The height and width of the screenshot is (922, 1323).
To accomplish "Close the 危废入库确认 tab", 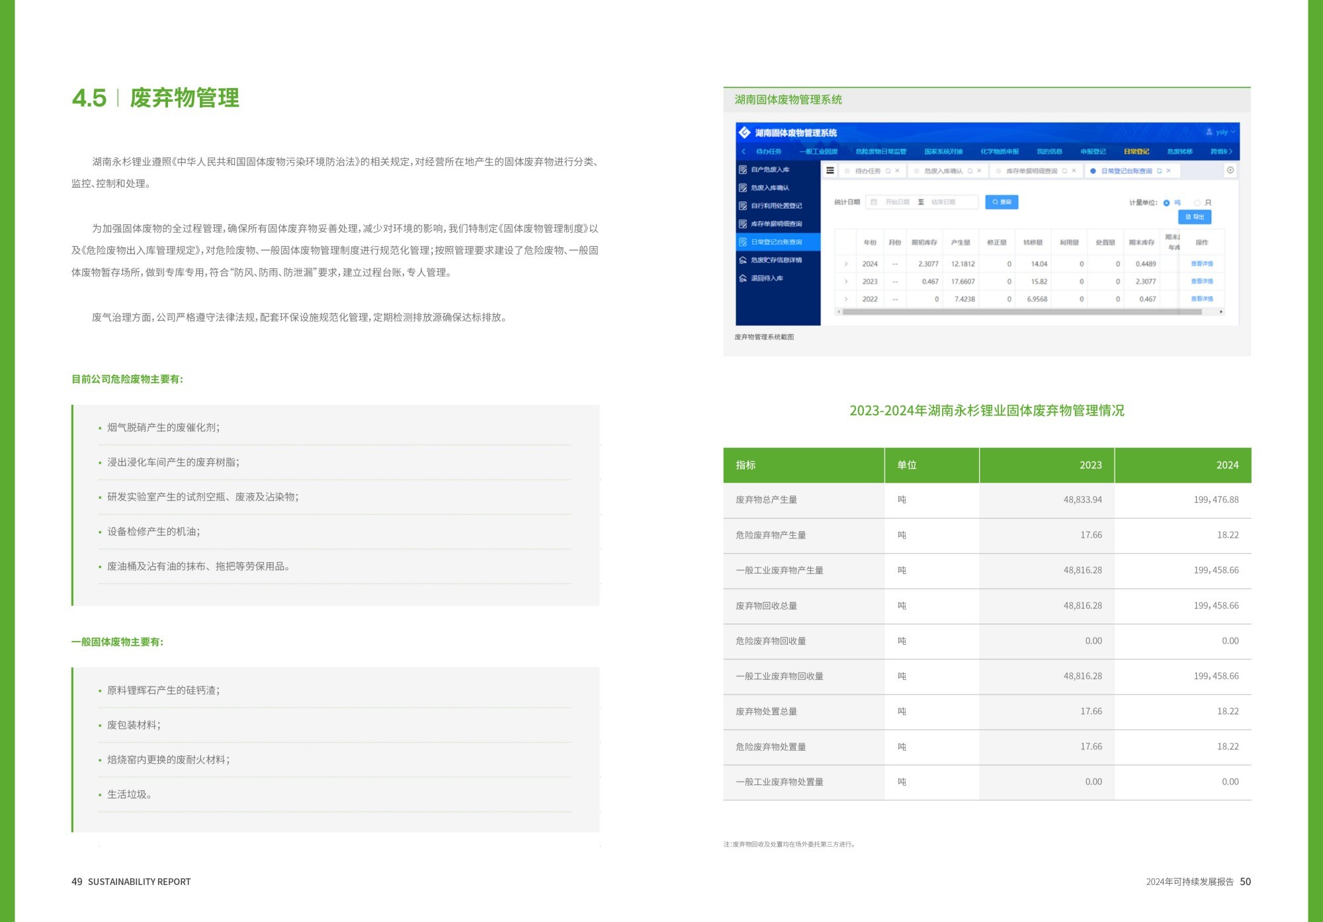I will point(979,171).
